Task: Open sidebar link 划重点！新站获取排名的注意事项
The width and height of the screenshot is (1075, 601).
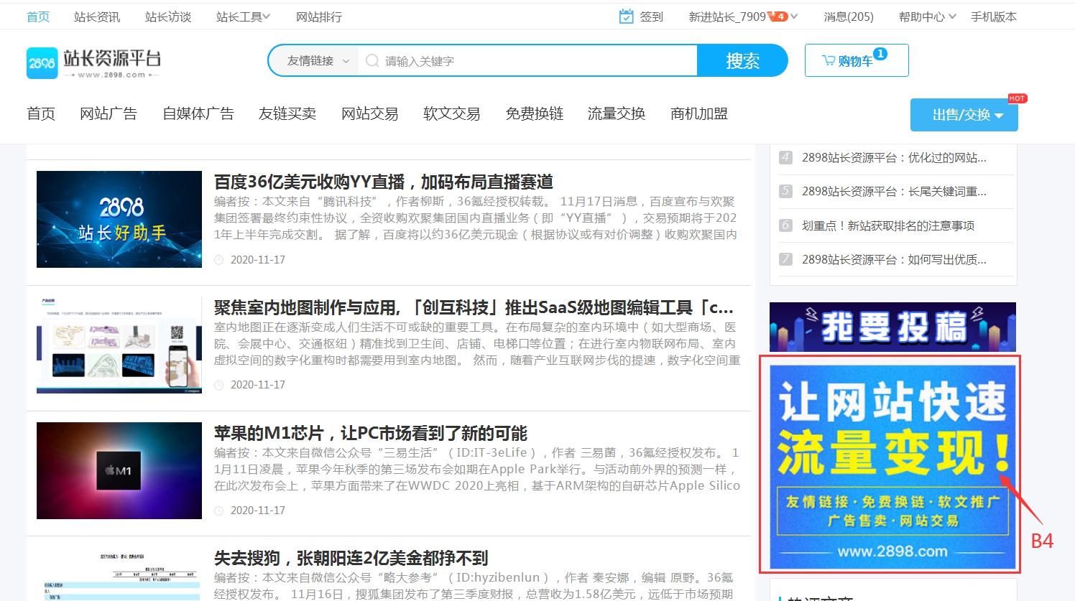Action: (x=888, y=225)
